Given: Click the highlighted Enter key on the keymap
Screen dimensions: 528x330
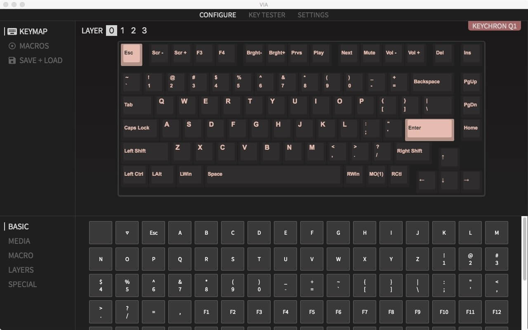Looking at the screenshot, I should click(429, 129).
